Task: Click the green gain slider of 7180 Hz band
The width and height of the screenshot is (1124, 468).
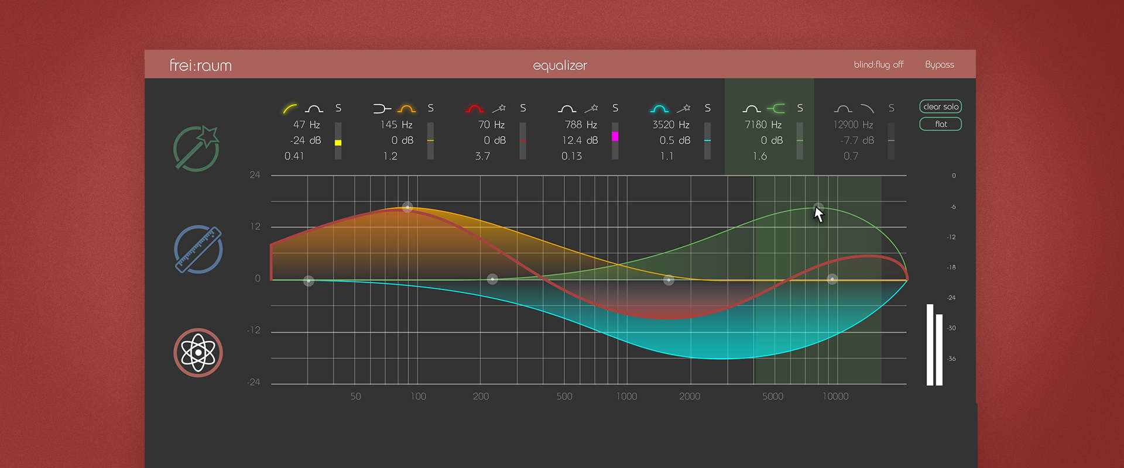Action: tap(800, 141)
